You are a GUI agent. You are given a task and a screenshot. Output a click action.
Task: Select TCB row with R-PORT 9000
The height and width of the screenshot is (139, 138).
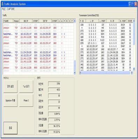(106, 55)
